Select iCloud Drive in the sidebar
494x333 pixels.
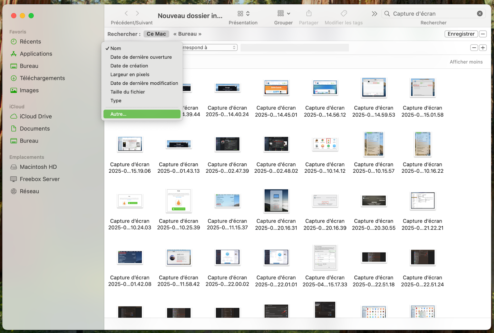point(35,116)
